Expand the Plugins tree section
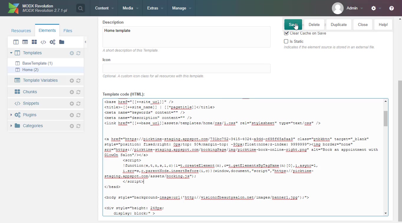Image resolution: width=402 pixels, height=223 pixels. (x=11, y=115)
